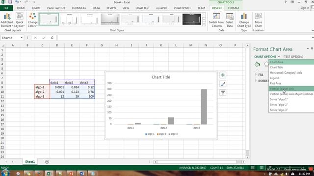The width and height of the screenshot is (314, 176).
Task: Select first chart style thumbnail
Action: tap(49, 20)
